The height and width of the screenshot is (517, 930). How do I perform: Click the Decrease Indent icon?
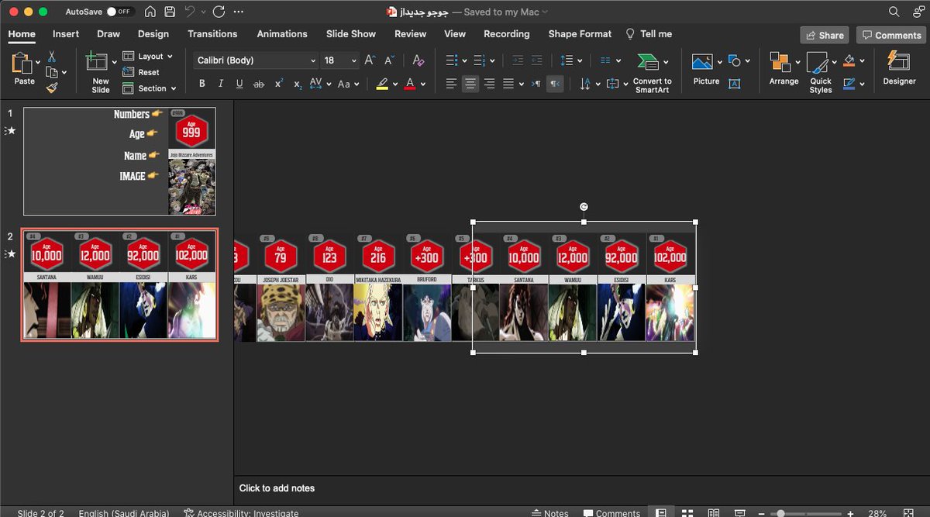[517, 60]
